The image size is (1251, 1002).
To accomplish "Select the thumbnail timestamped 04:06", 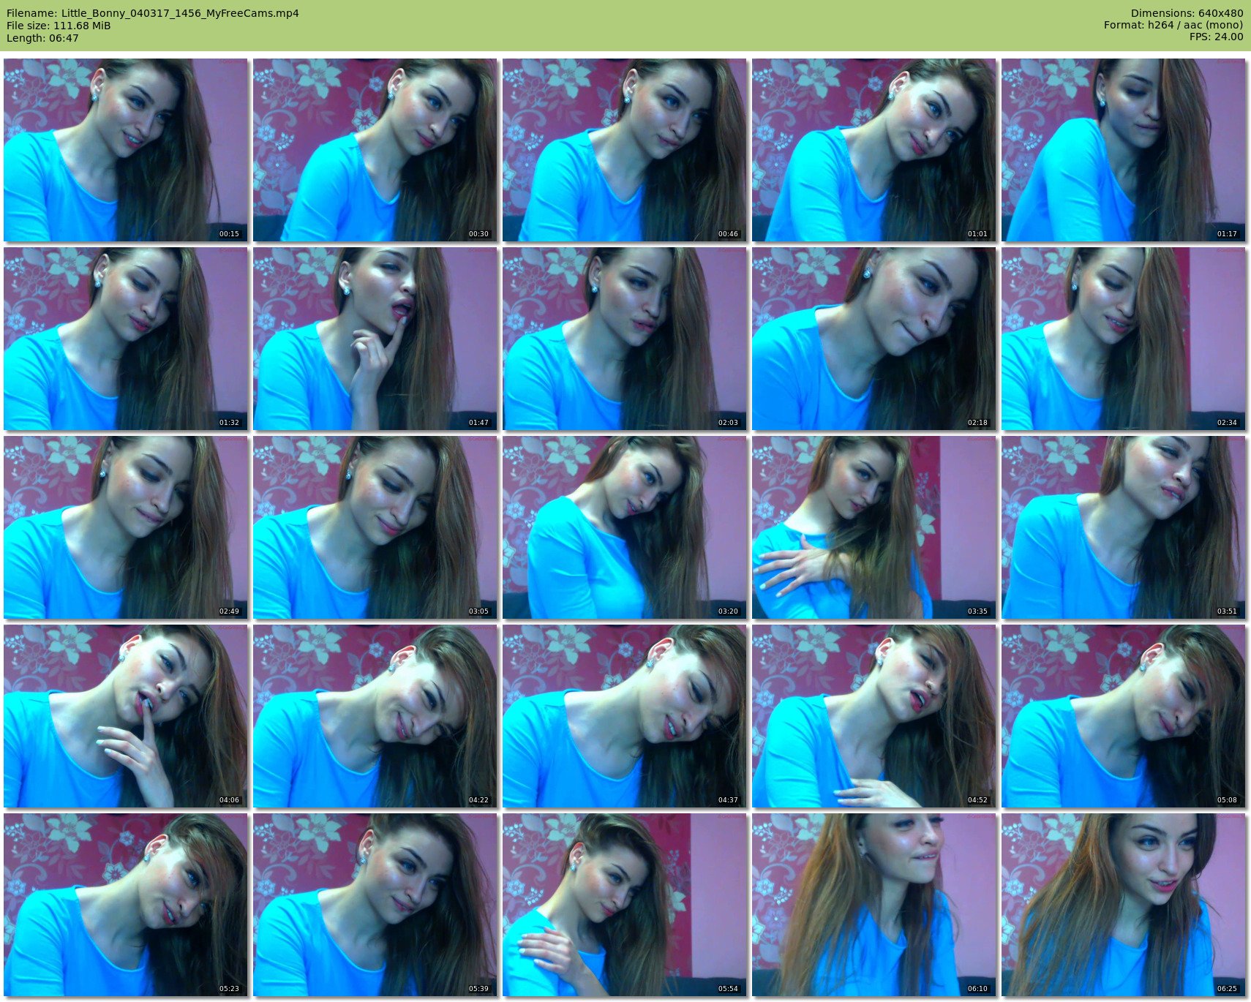I will coord(126,716).
